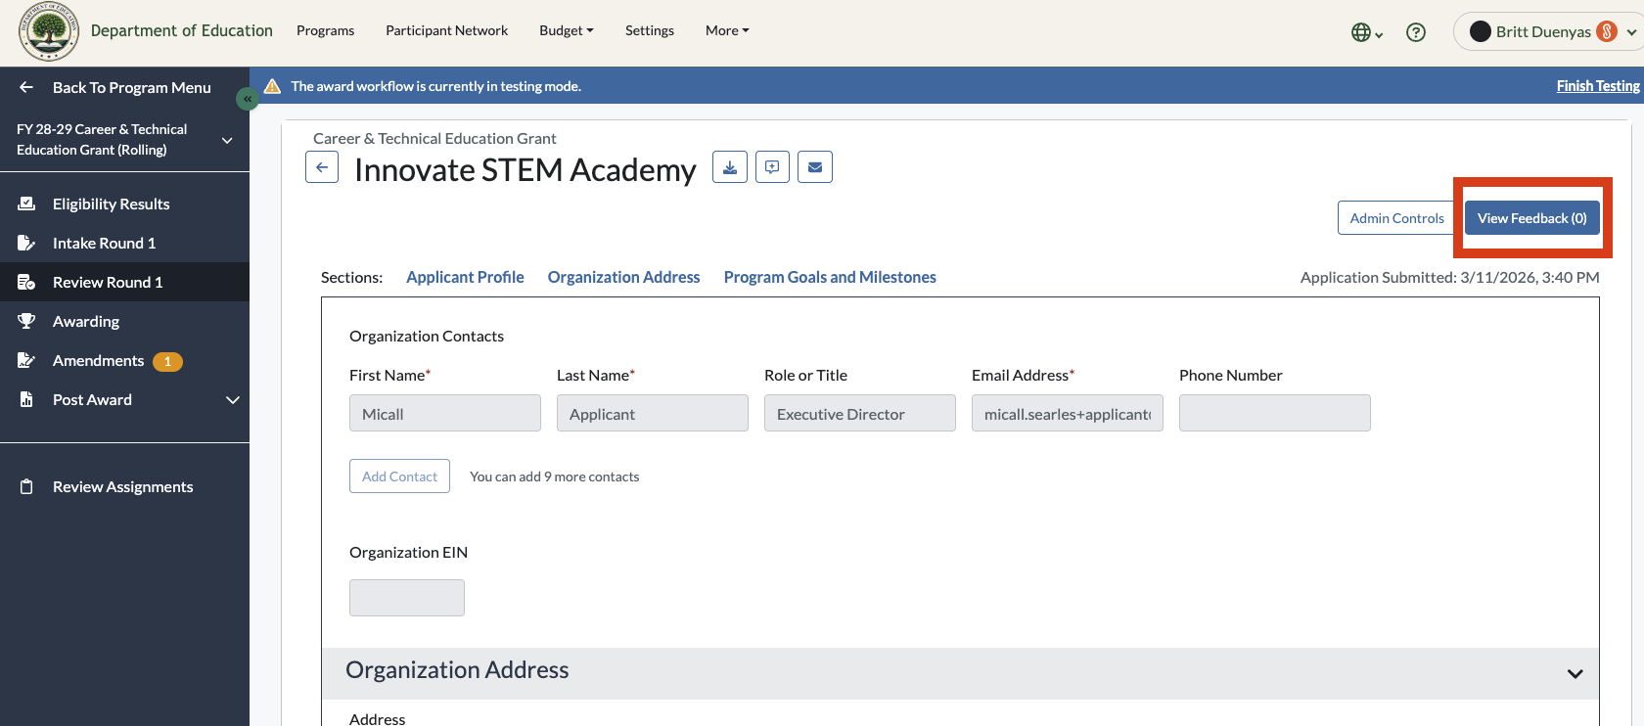Click the download application icon
The height and width of the screenshot is (726, 1644).
point(730,167)
